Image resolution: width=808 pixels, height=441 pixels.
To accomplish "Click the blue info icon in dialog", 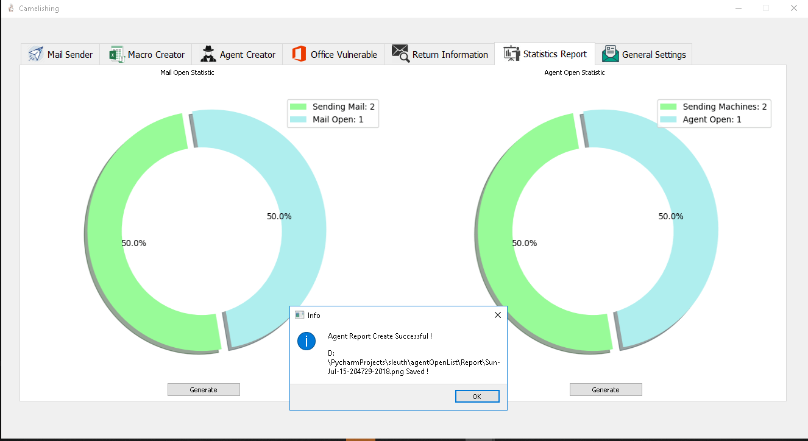I will click(x=307, y=341).
